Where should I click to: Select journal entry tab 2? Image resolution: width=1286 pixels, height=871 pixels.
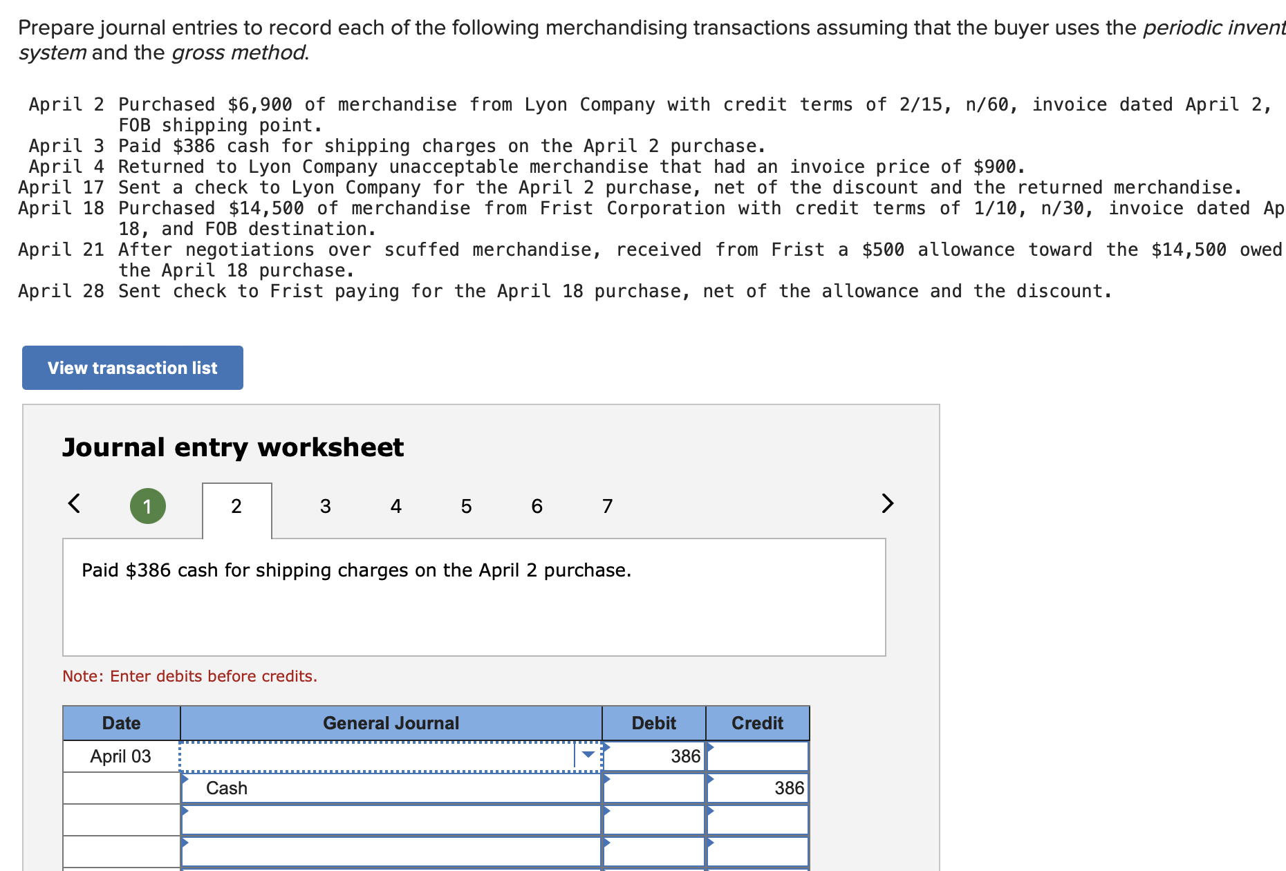point(236,506)
